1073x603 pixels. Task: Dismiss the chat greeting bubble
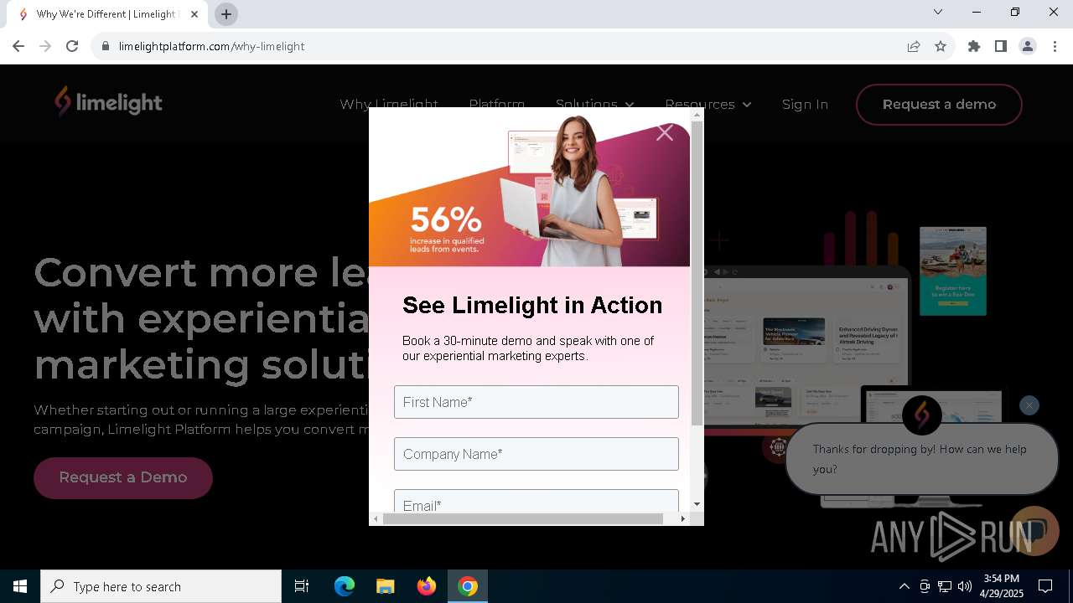pos(1029,405)
